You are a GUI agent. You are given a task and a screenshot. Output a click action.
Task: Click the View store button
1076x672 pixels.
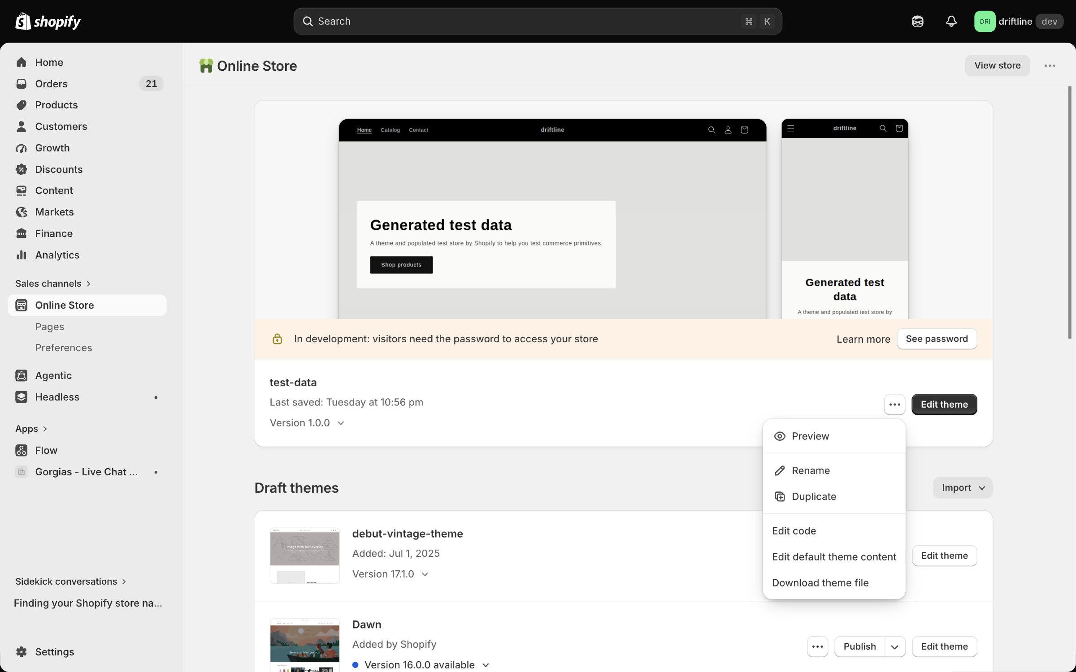997,66
